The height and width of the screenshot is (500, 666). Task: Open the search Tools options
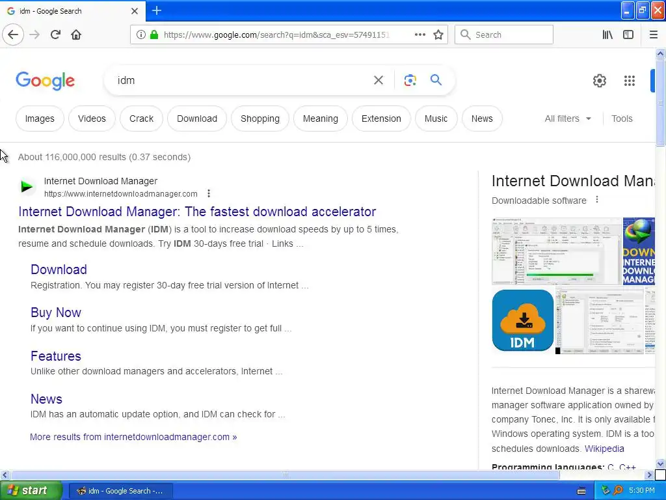click(621, 118)
